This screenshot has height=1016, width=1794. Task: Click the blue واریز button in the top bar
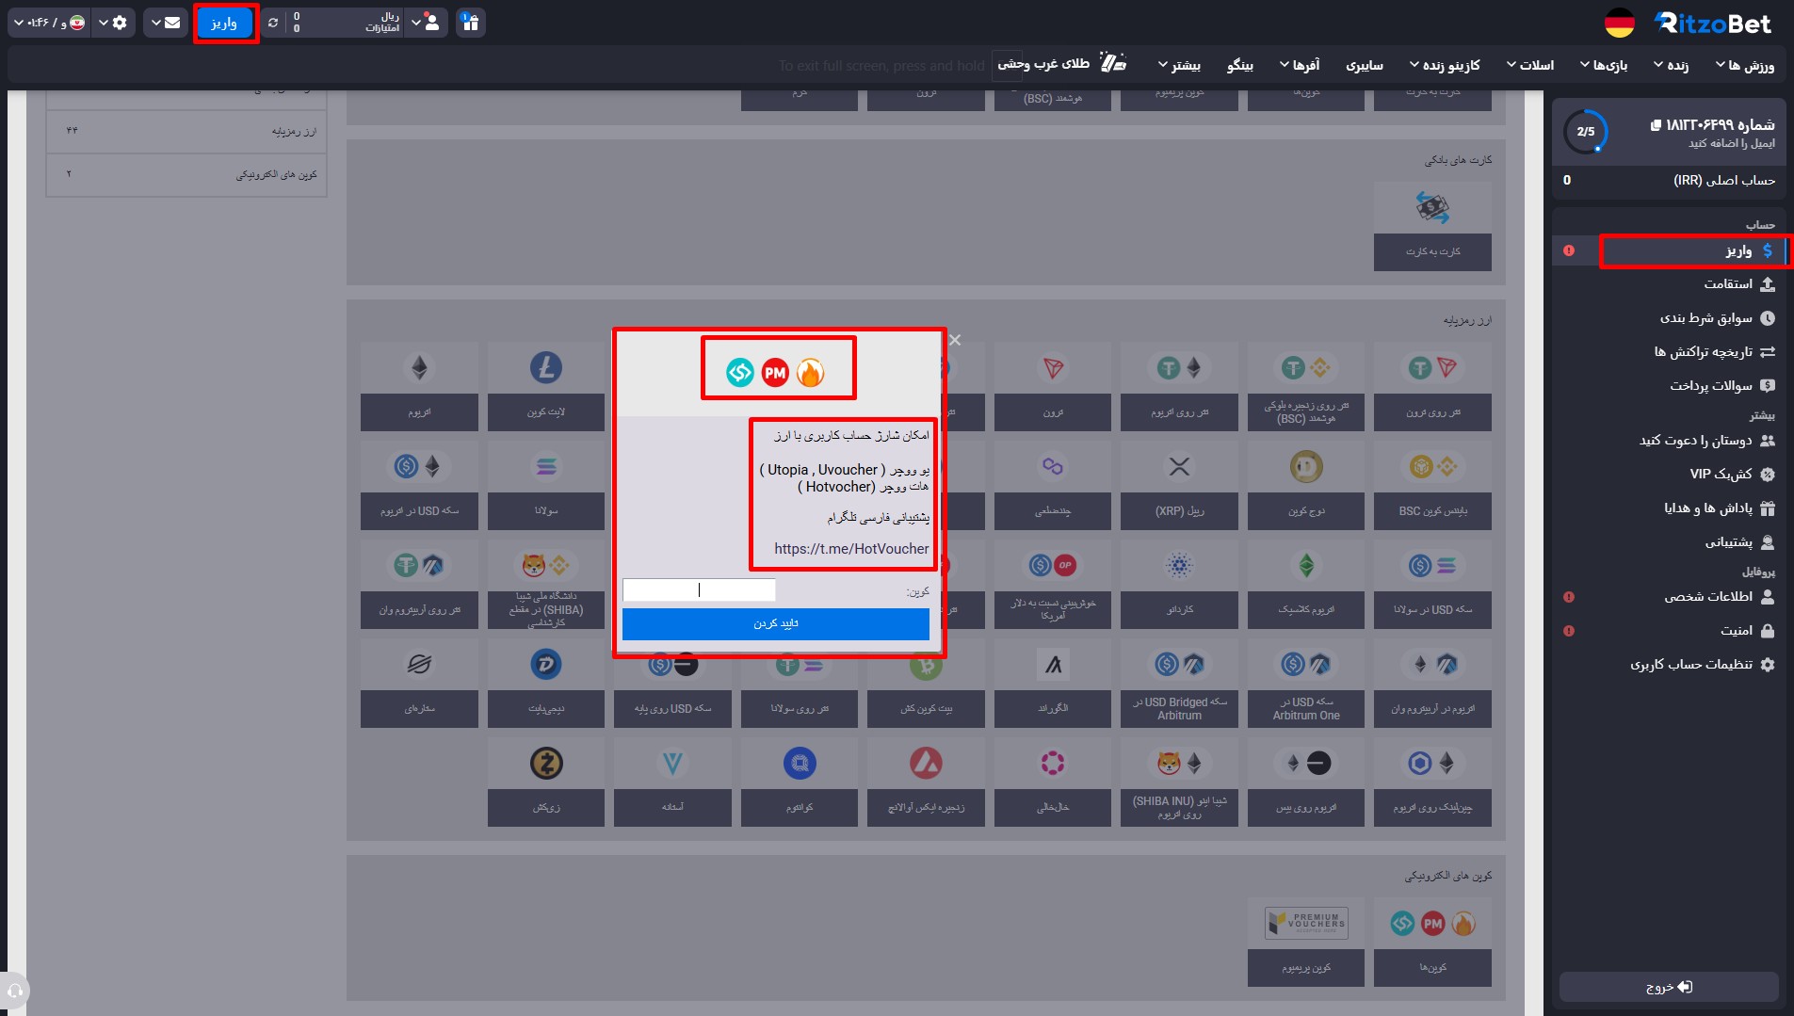(224, 23)
